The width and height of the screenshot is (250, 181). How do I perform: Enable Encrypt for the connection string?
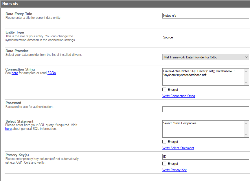164,90
